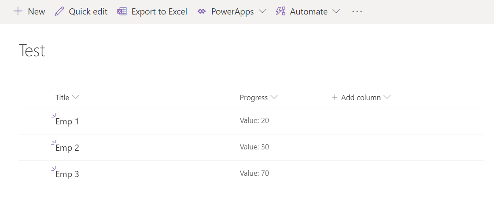The image size is (494, 214).
Task: Open the more options ellipsis menu
Action: 357,11
